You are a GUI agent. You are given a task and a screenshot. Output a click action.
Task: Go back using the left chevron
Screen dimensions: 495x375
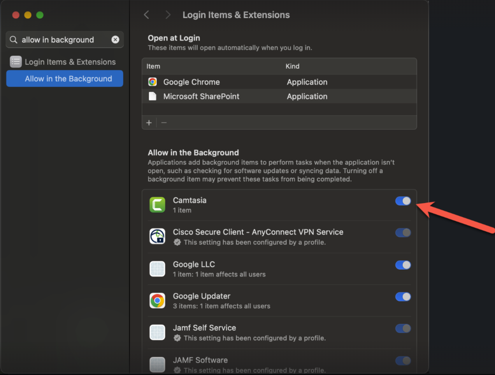click(x=147, y=15)
